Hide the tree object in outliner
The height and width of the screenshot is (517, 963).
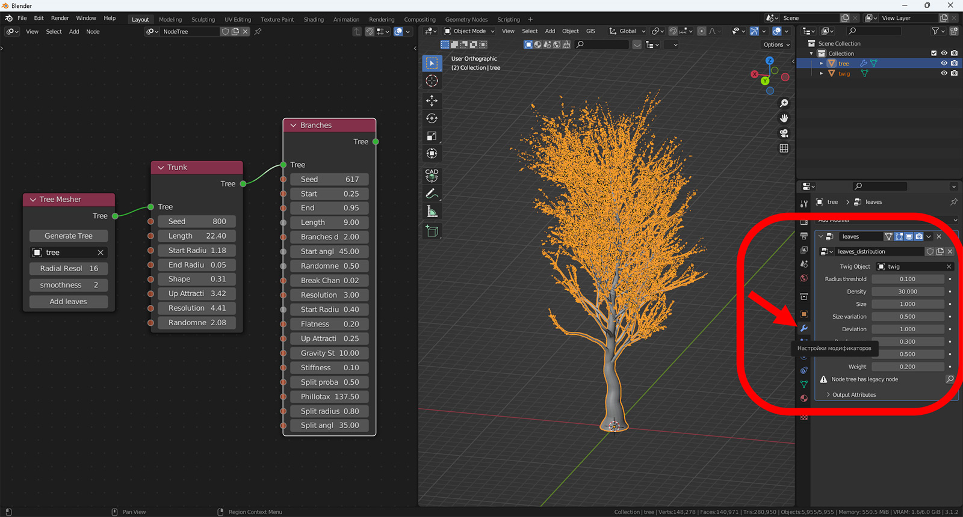tap(944, 63)
